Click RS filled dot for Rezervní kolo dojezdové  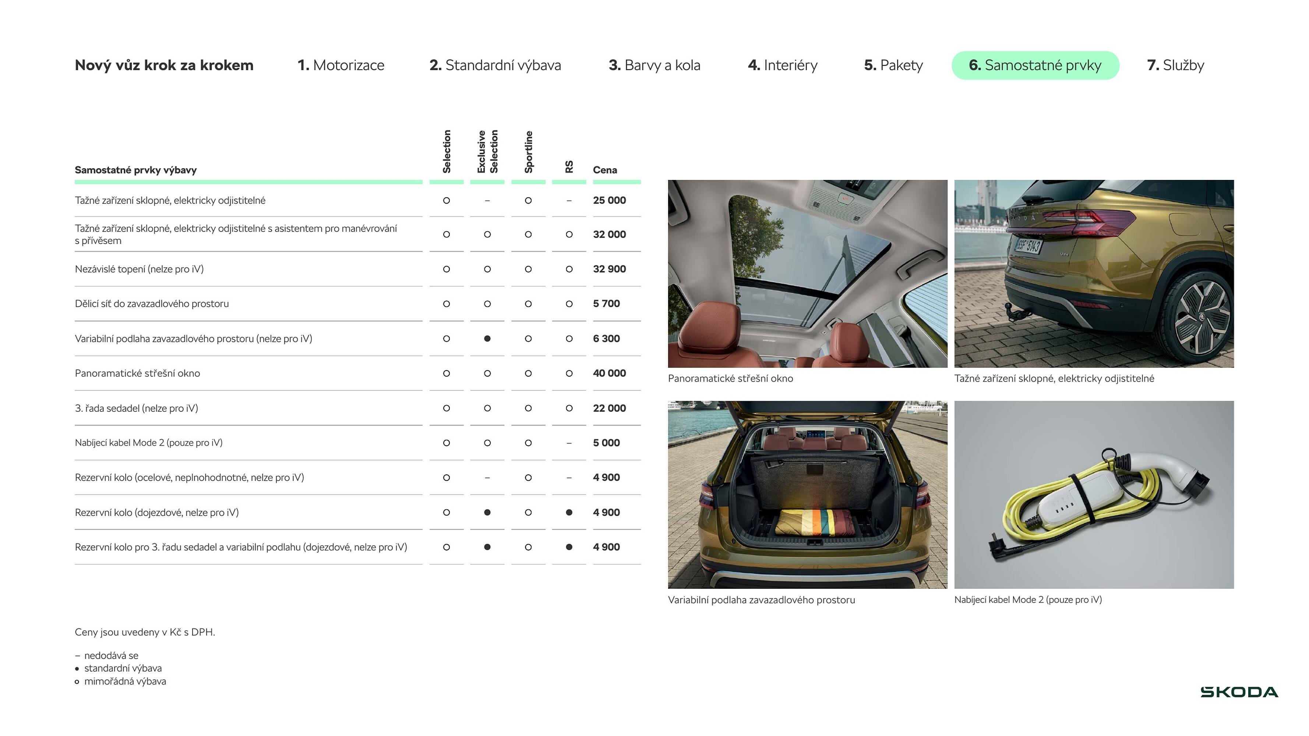pos(569,513)
